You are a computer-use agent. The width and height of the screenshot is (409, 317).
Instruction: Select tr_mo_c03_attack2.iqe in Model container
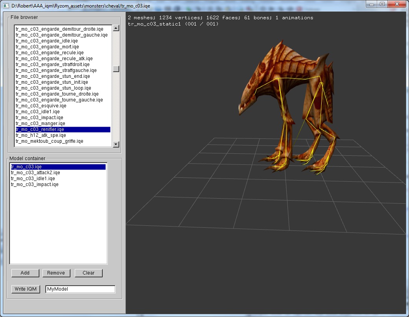(35, 173)
